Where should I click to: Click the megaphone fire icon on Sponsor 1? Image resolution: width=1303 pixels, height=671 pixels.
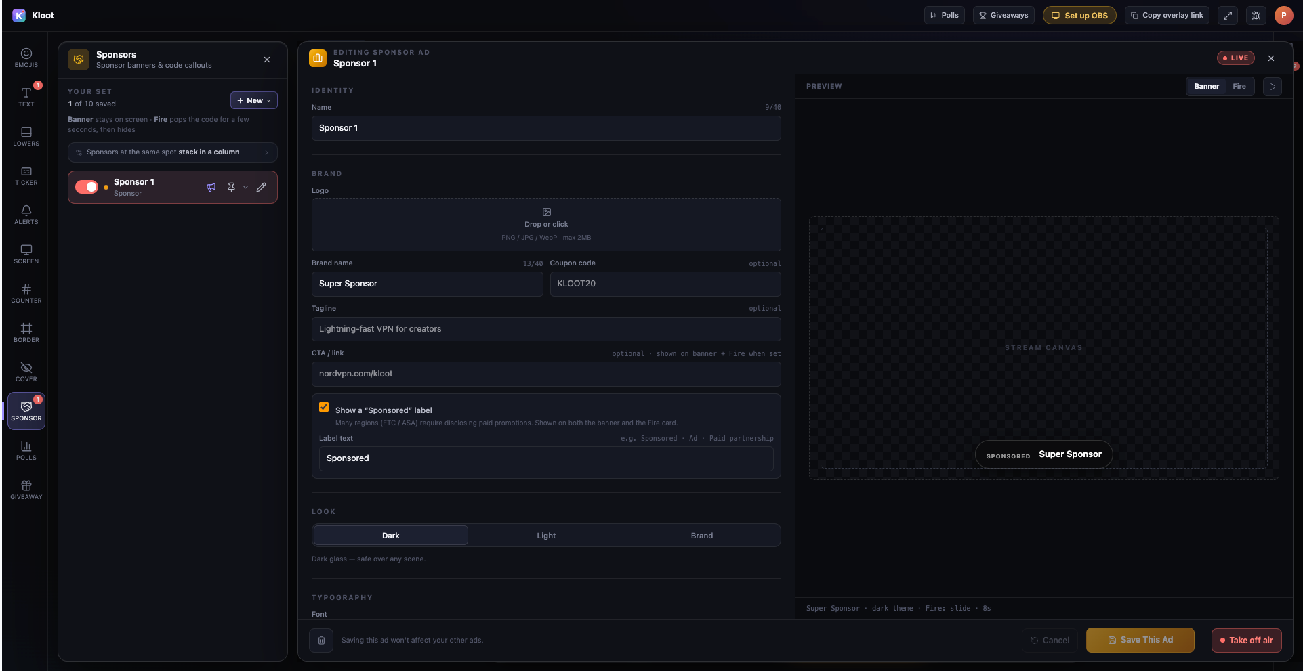tap(211, 188)
